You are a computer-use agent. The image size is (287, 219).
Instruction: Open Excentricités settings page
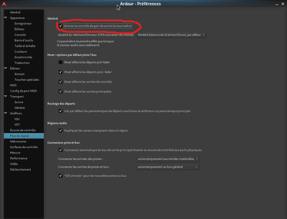point(23,57)
